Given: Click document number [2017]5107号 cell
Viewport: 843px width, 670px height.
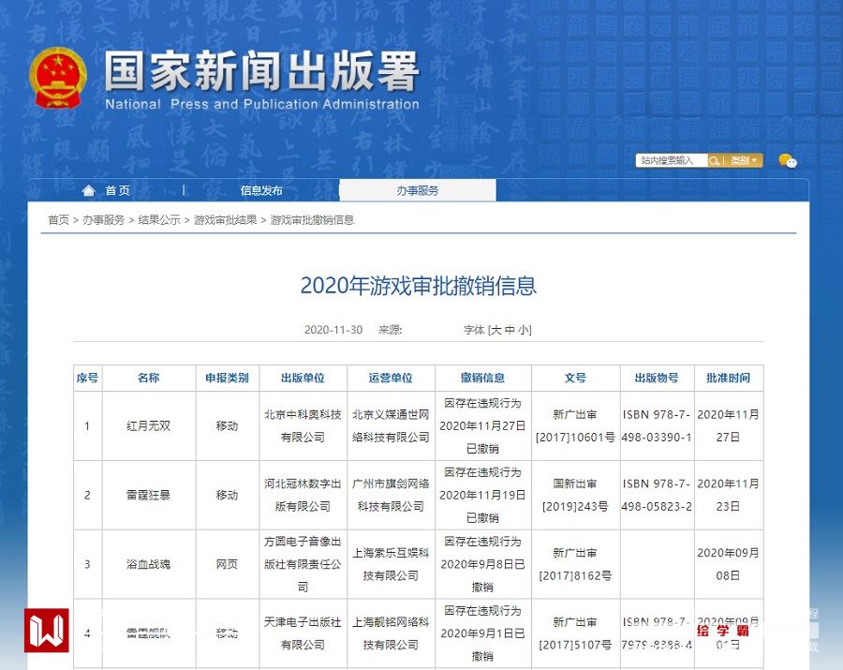Looking at the screenshot, I should click(x=575, y=633).
